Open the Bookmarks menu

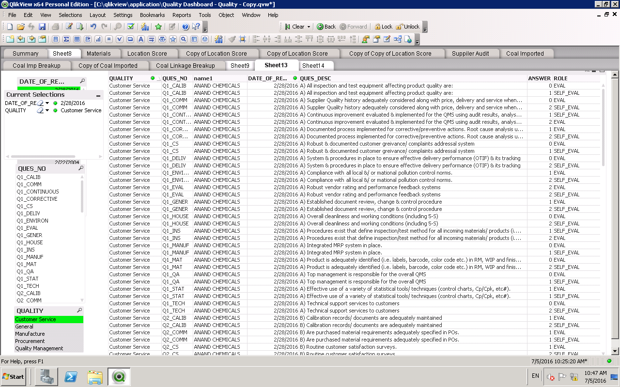(153, 15)
